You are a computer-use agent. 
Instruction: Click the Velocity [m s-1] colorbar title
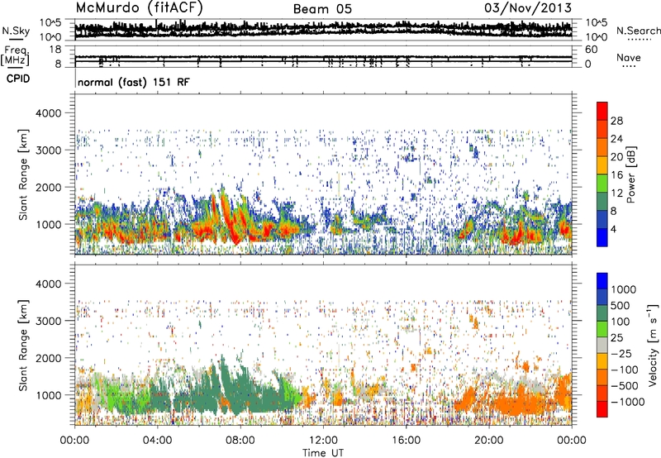coord(653,345)
